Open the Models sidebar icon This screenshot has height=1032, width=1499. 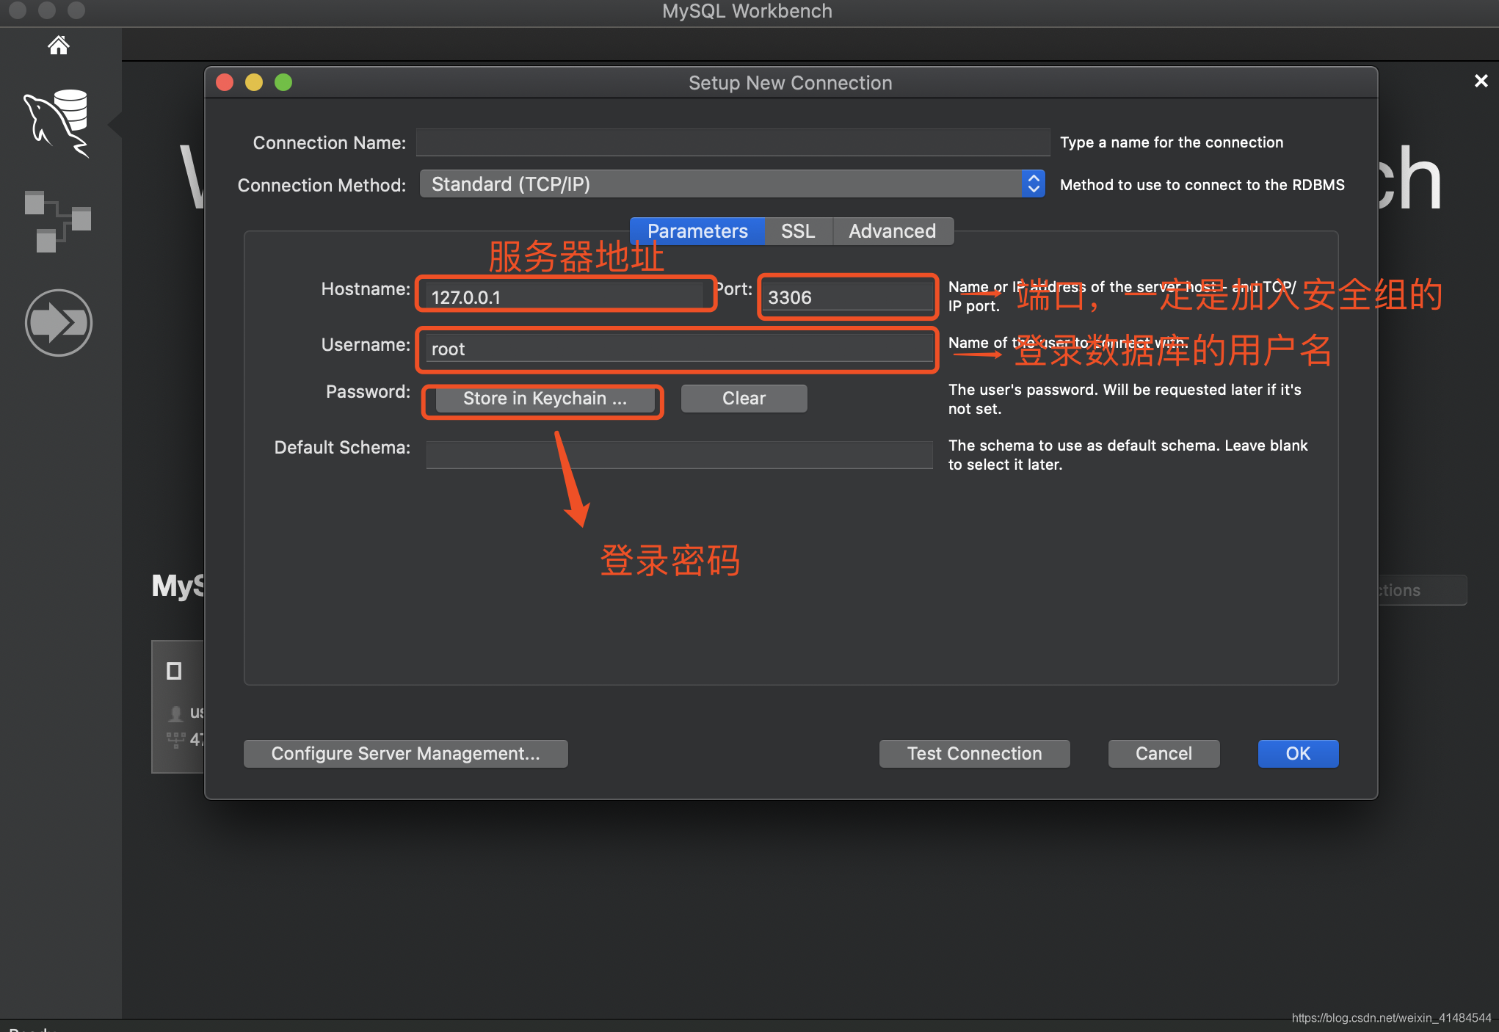[57, 221]
